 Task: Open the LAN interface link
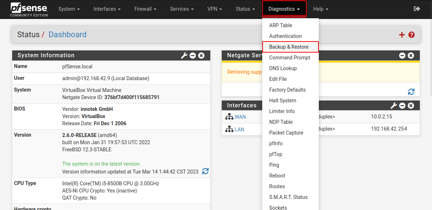point(239,129)
